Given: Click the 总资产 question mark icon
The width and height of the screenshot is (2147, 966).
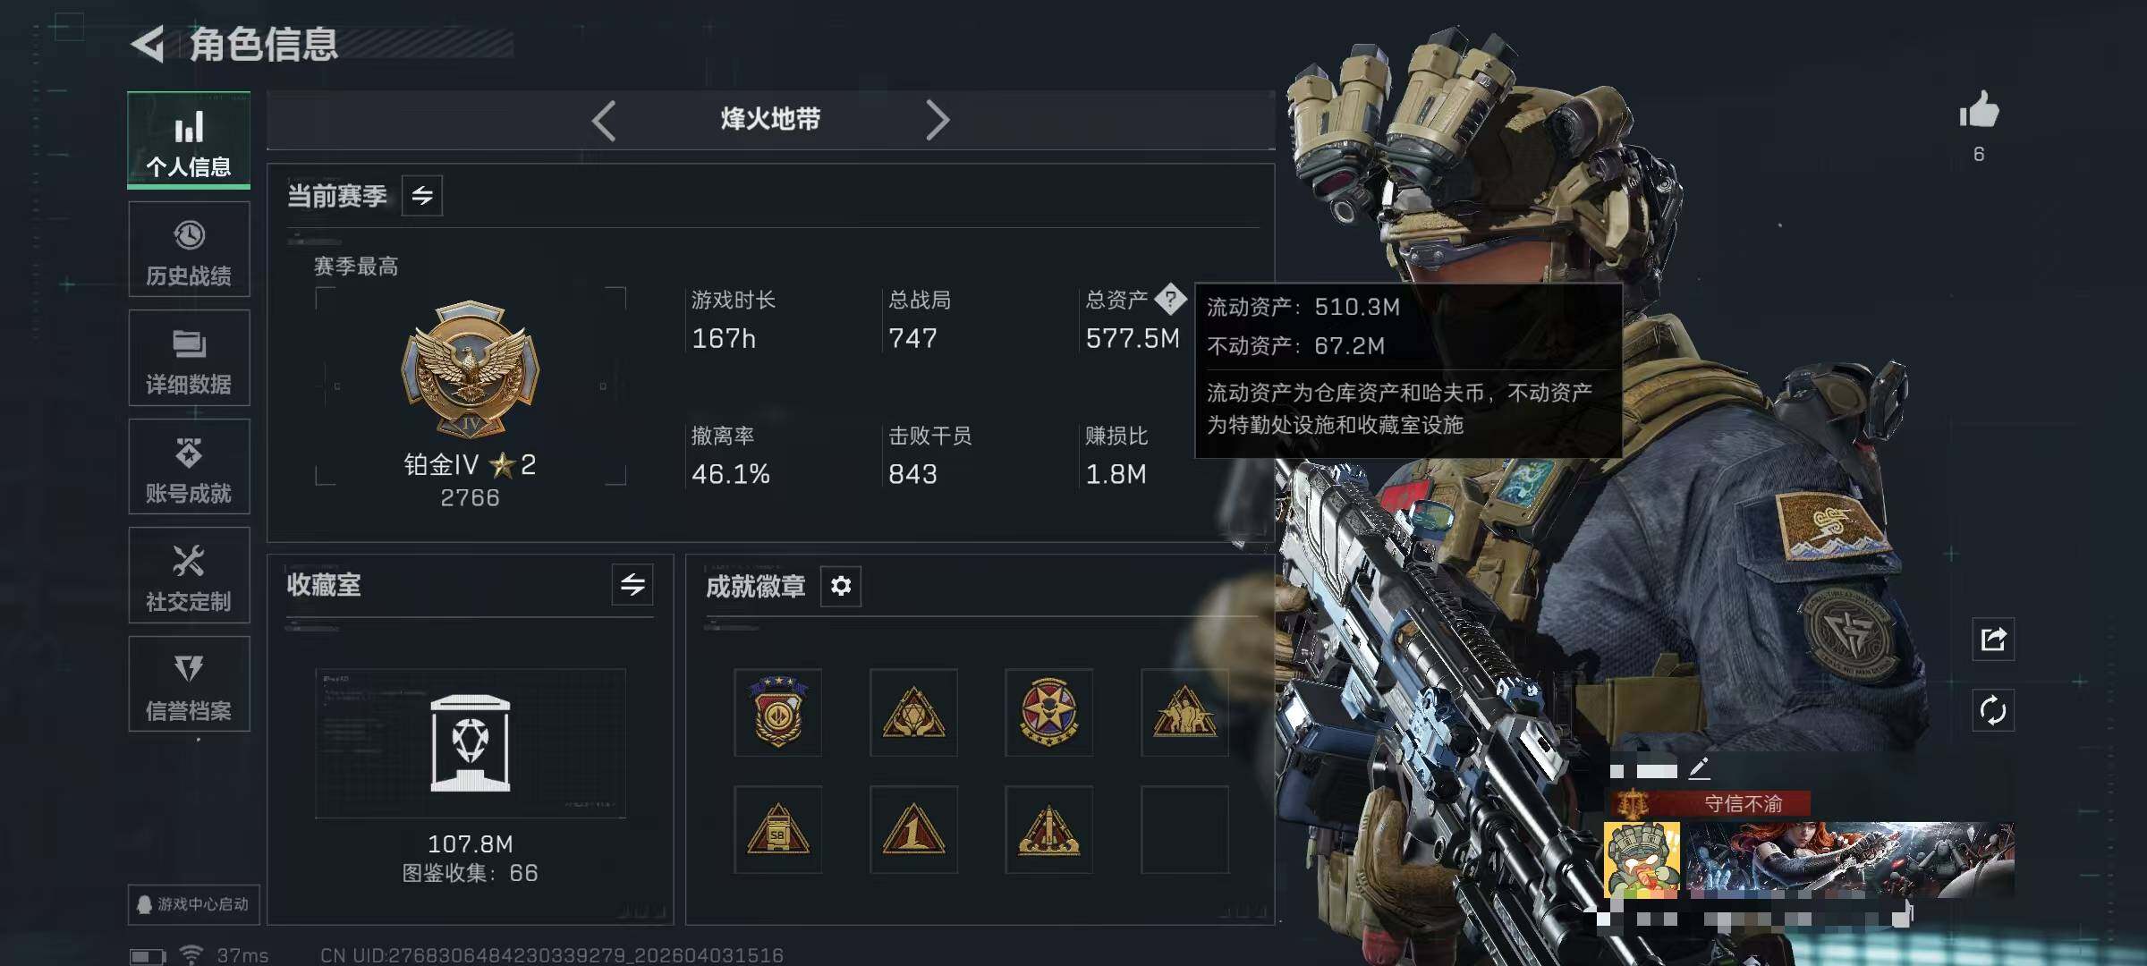Looking at the screenshot, I should (x=1170, y=299).
